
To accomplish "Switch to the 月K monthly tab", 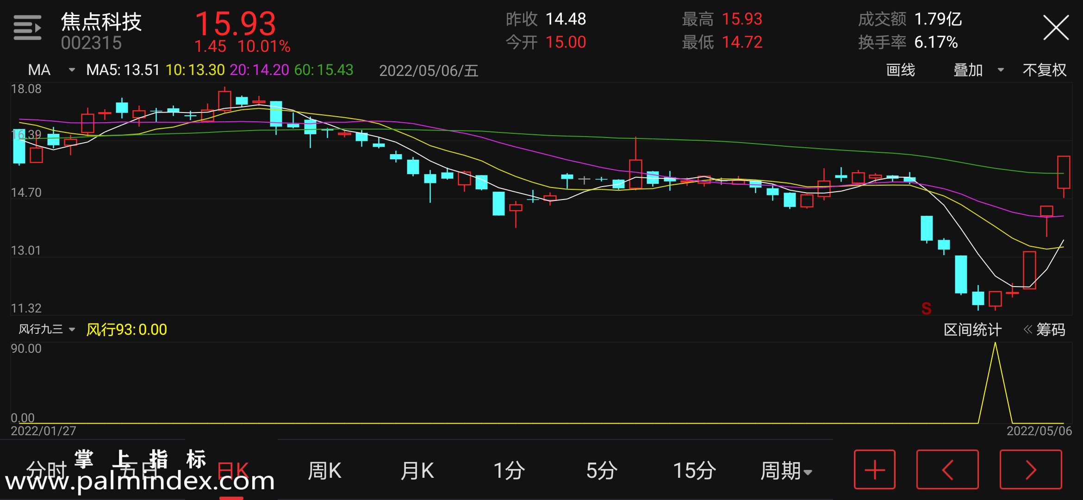I will (x=417, y=470).
